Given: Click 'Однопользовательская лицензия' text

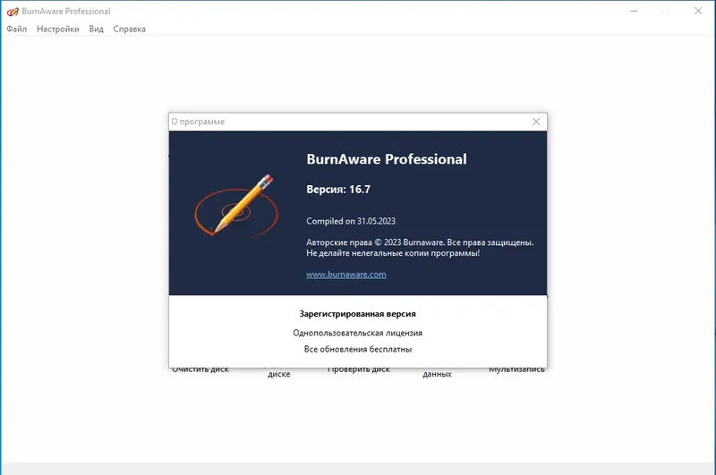Looking at the screenshot, I should (357, 333).
